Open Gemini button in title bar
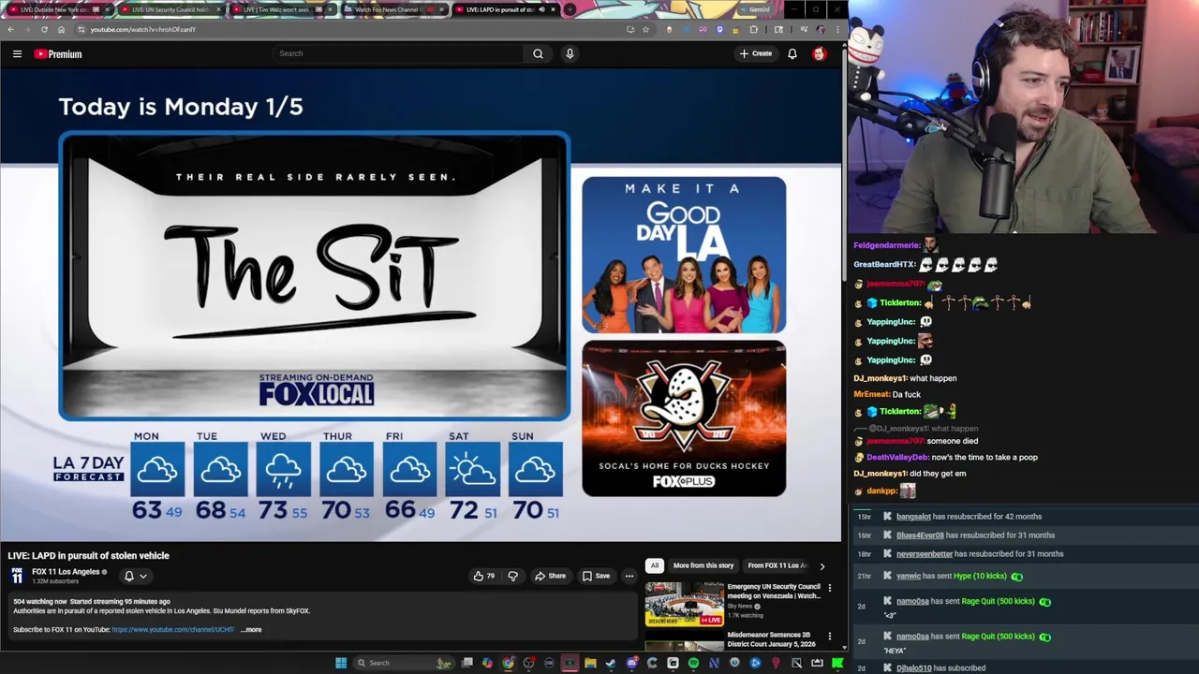Image resolution: width=1199 pixels, height=674 pixels. tap(755, 9)
